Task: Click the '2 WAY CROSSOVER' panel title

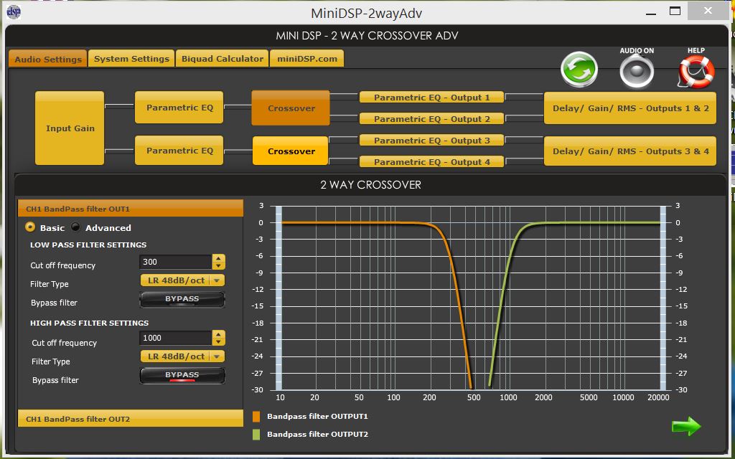Action: click(370, 184)
